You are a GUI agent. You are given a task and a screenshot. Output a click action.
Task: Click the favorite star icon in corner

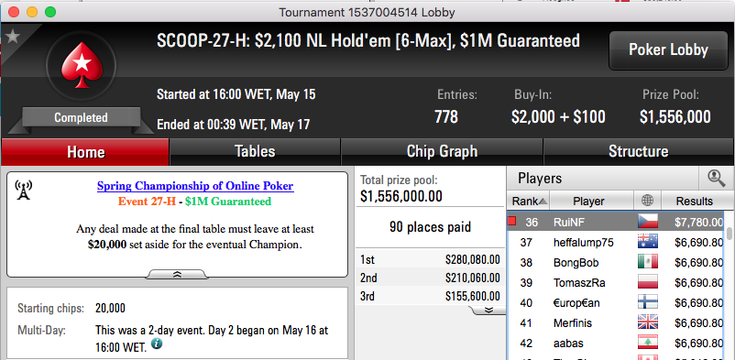pyautogui.click(x=13, y=37)
